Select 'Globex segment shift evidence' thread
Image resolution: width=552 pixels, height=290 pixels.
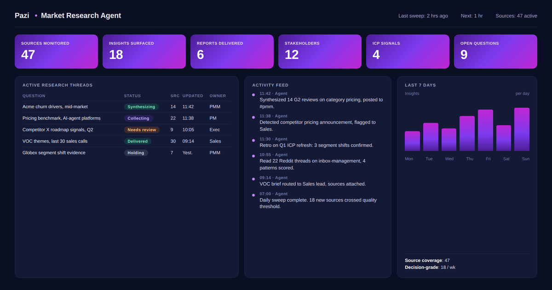pyautogui.click(x=126, y=153)
